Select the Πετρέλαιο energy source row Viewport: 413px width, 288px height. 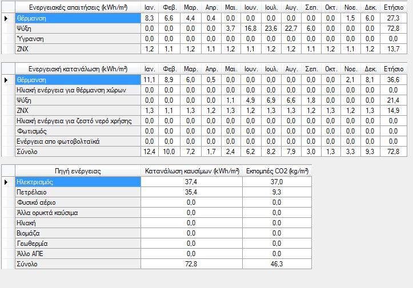coord(163,192)
